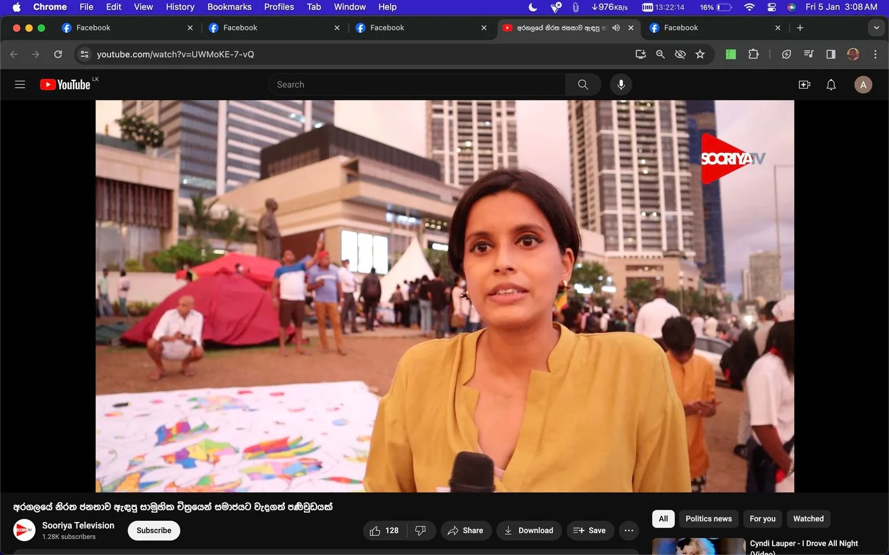Open the video's more actions ellipsis

coord(629,531)
